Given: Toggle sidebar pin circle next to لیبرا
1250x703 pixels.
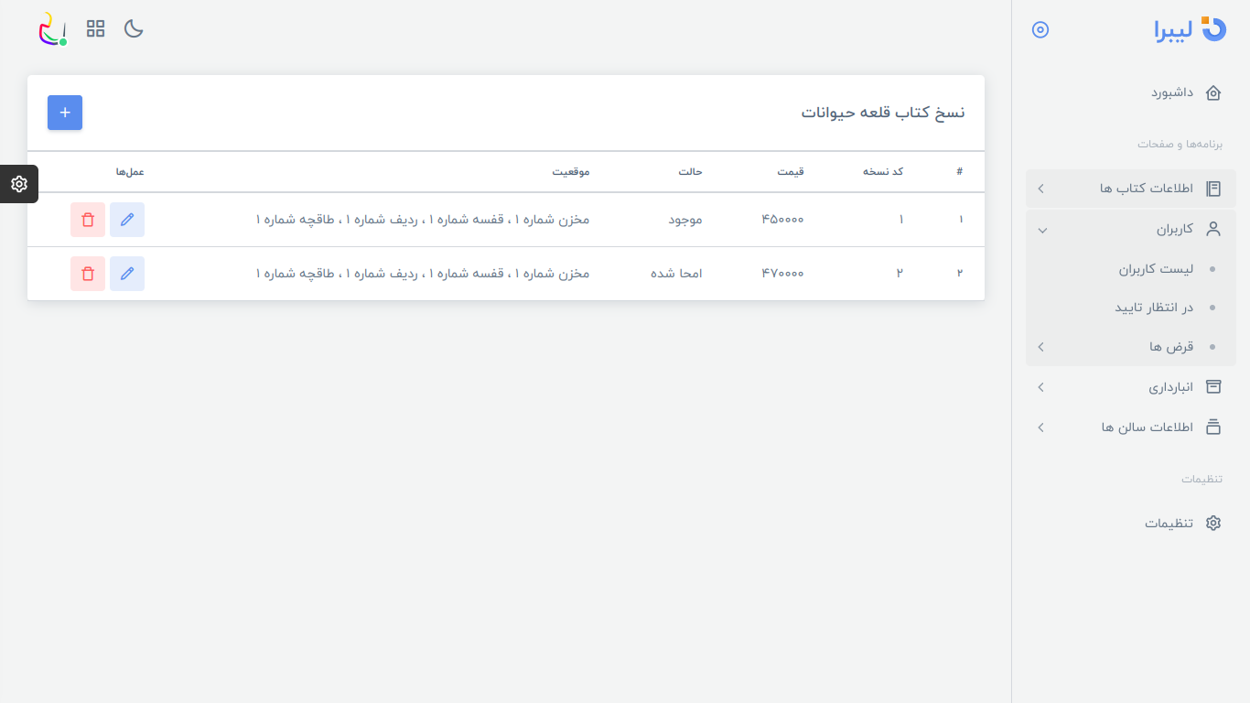Looking at the screenshot, I should point(1040,29).
